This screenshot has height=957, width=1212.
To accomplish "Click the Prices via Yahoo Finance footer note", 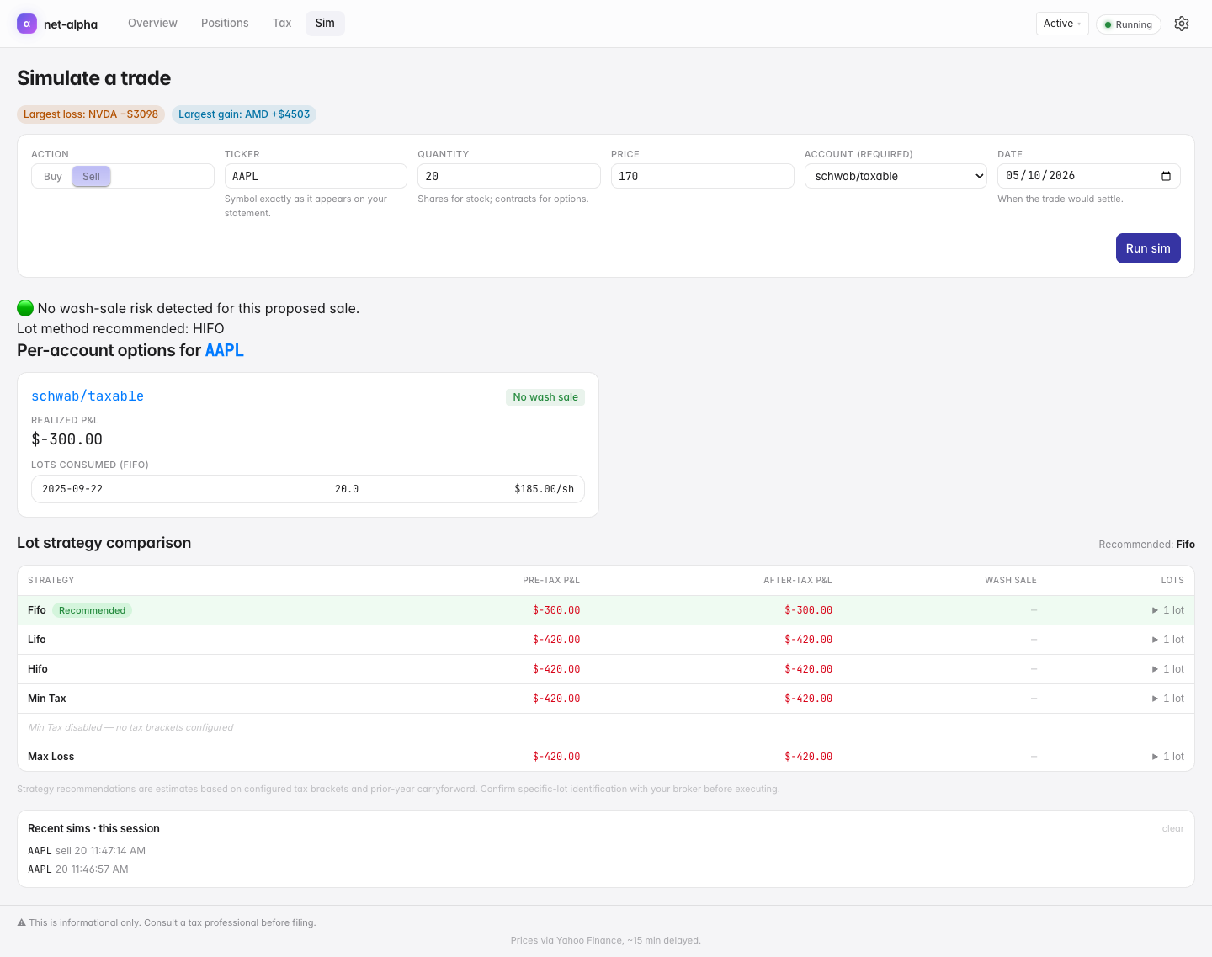I will point(606,940).
